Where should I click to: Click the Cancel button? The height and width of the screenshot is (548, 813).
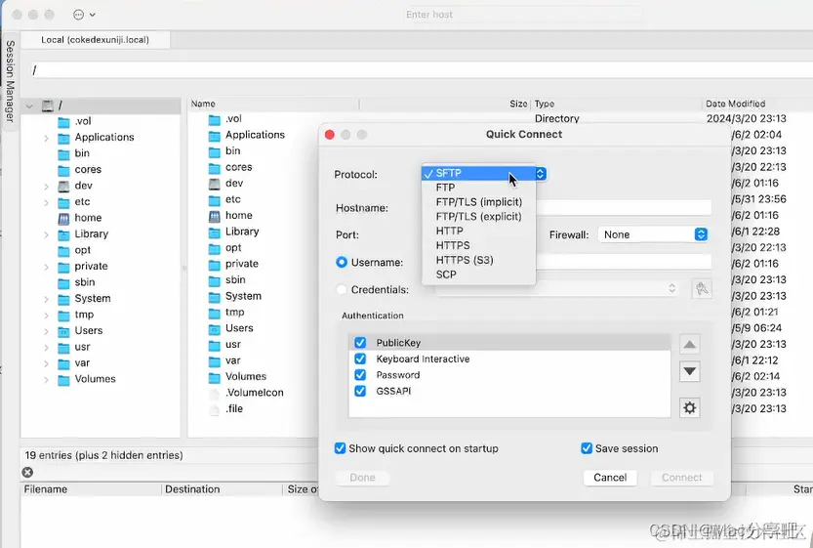[x=610, y=478]
